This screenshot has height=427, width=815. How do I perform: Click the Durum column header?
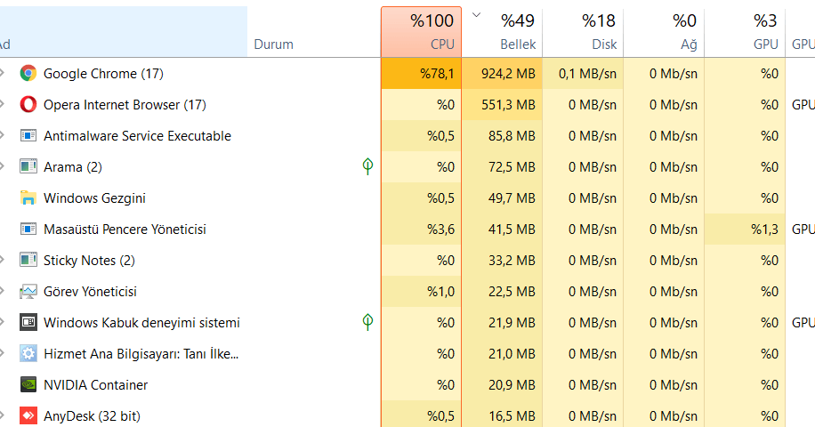click(273, 44)
